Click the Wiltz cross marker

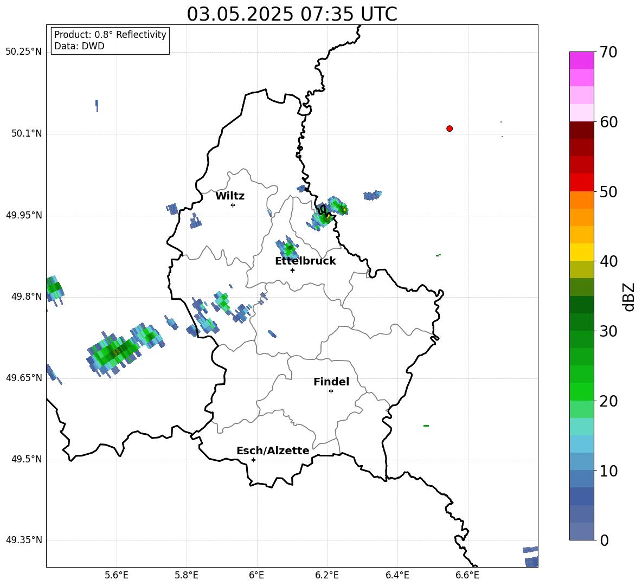pos(233,205)
